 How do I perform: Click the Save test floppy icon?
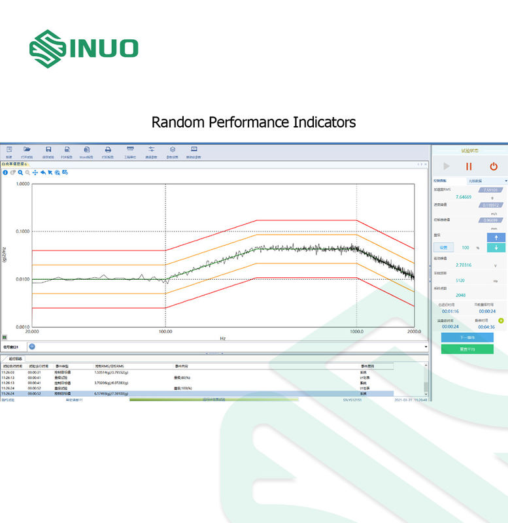[48, 150]
